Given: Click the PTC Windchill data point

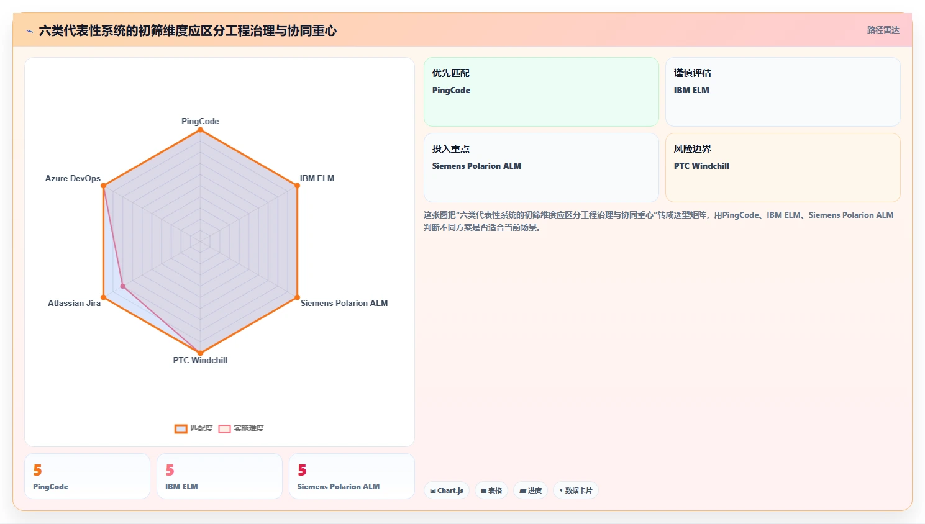Looking at the screenshot, I should click(x=200, y=353).
